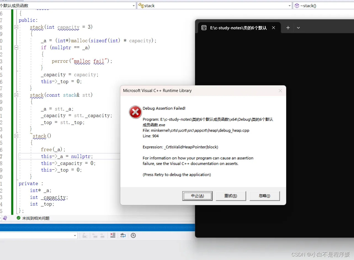This screenshot has height=260, width=354.
Task: Click the _top = stt._top; line
Action: [x=63, y=122]
